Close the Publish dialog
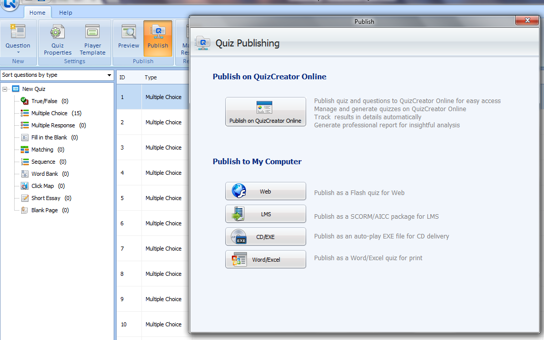This screenshot has width=544, height=340. click(527, 21)
